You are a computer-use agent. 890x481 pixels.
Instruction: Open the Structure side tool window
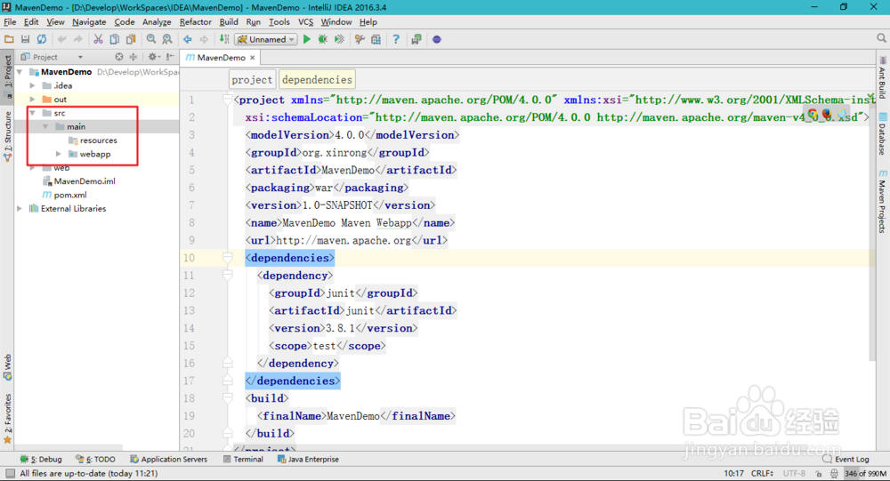(7, 136)
